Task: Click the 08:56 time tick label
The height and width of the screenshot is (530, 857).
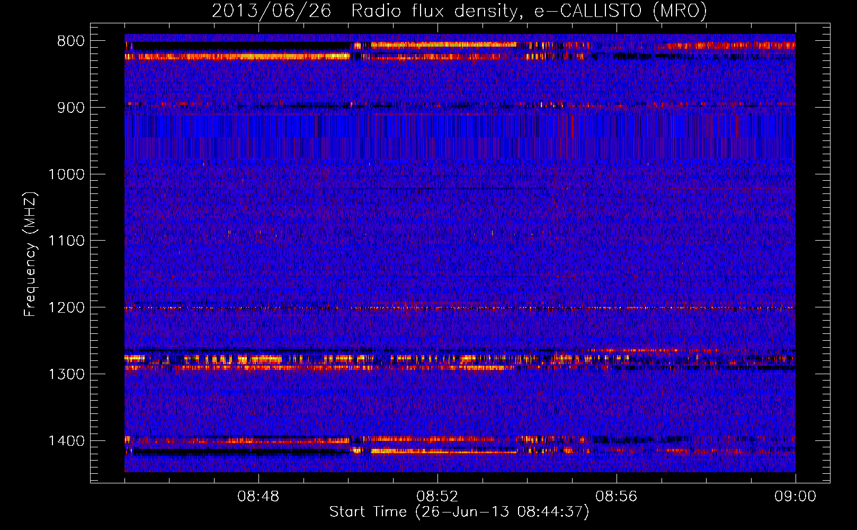Action: [617, 497]
